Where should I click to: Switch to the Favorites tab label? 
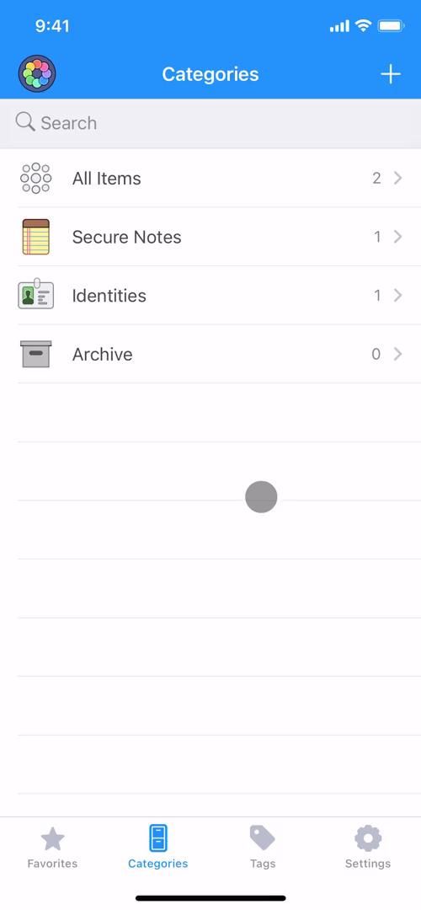52,864
